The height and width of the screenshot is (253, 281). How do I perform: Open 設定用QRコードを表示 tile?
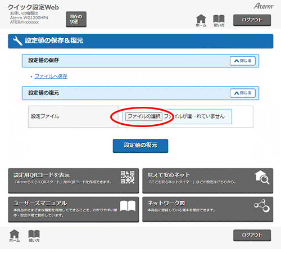point(74,180)
